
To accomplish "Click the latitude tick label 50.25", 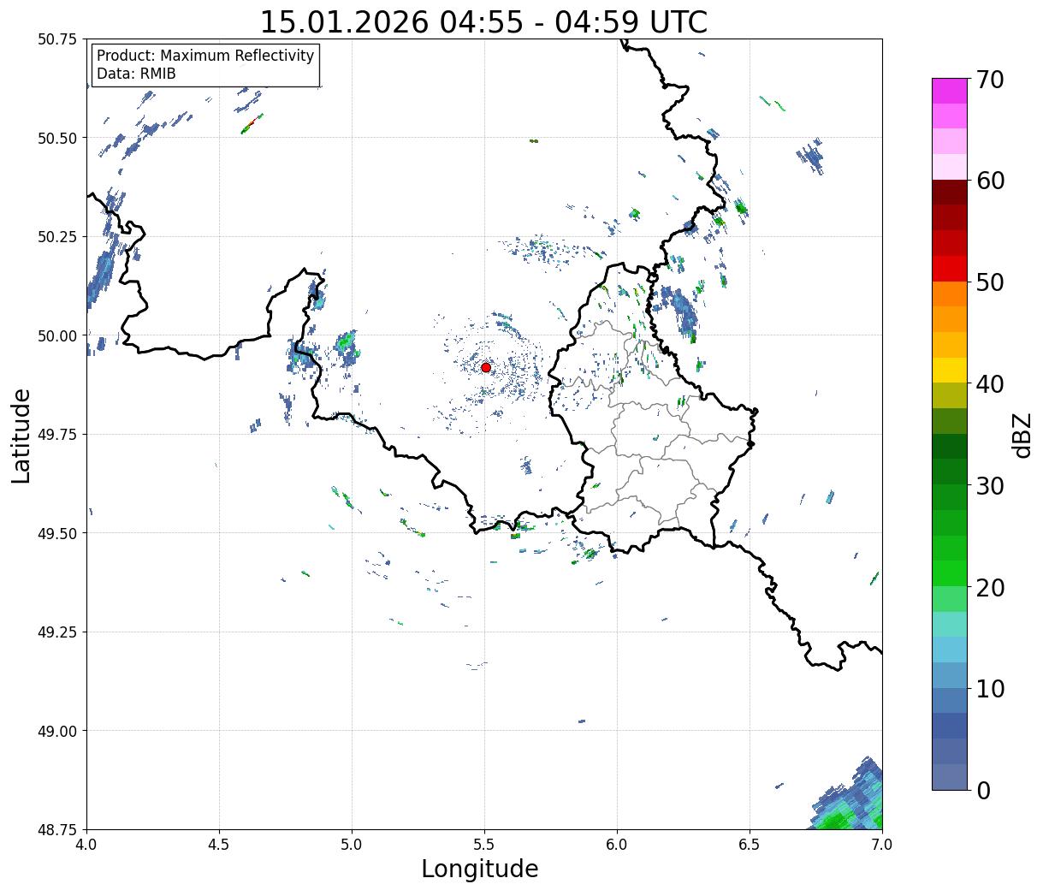I will click(x=57, y=237).
